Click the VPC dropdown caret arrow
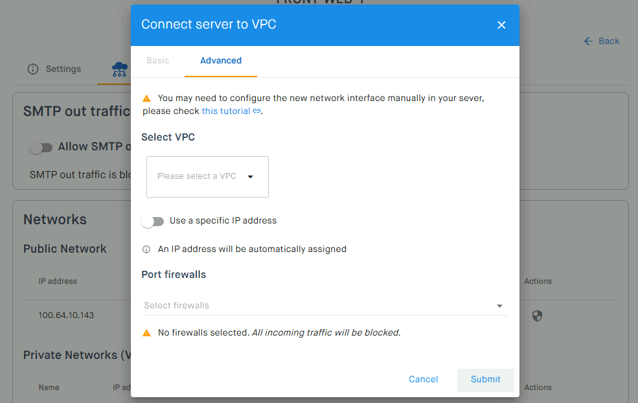 [x=251, y=177]
